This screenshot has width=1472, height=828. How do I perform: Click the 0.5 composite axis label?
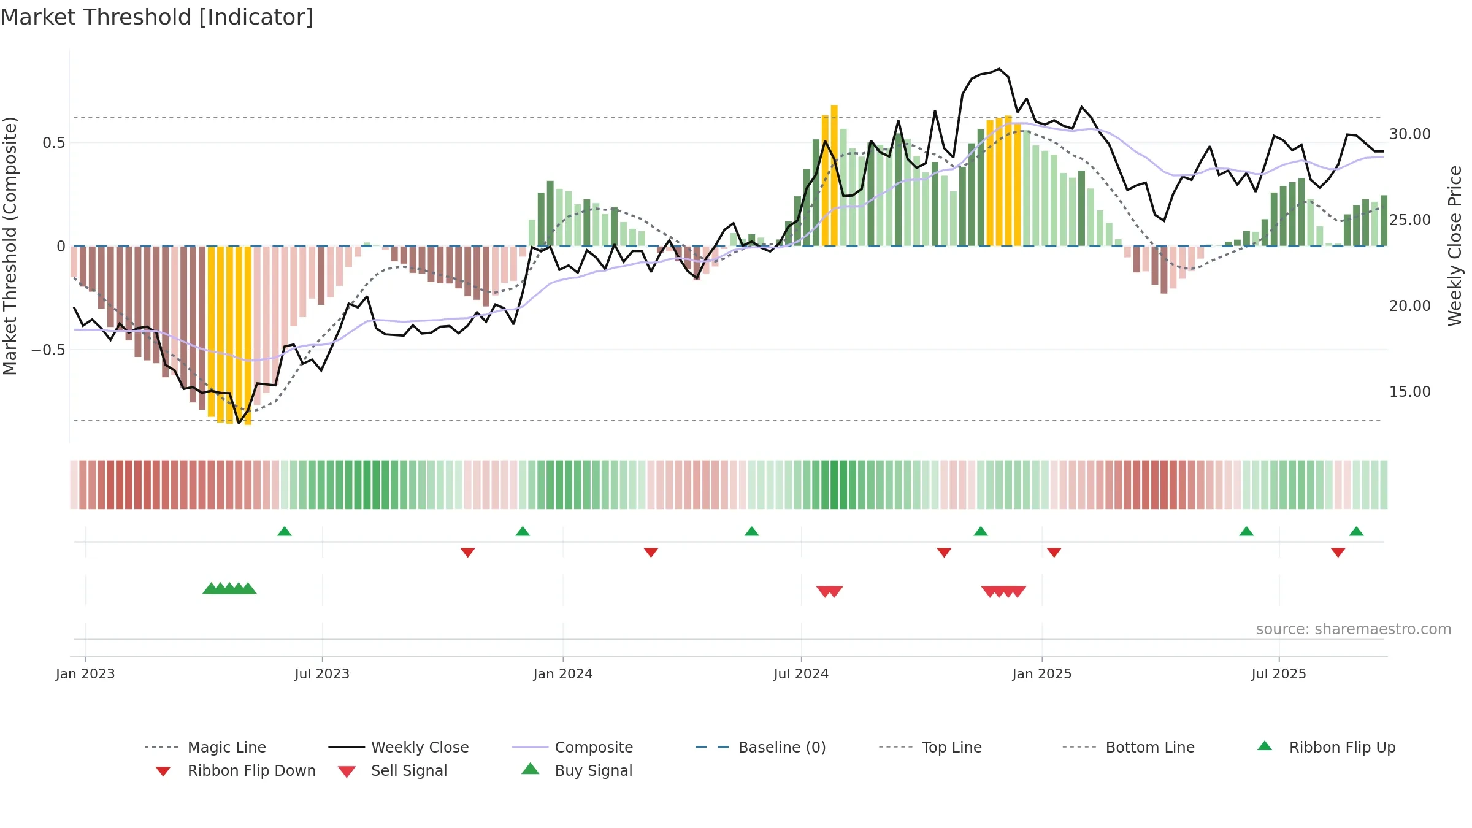tap(53, 143)
